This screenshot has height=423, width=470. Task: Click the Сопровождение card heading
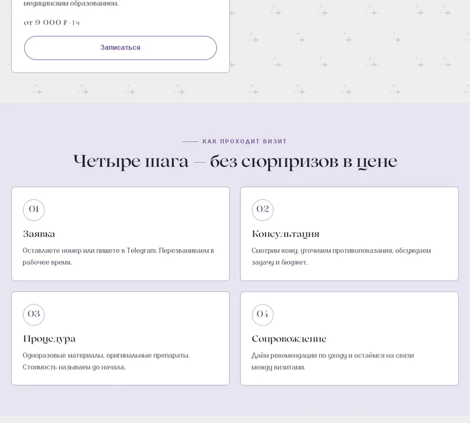(289, 339)
